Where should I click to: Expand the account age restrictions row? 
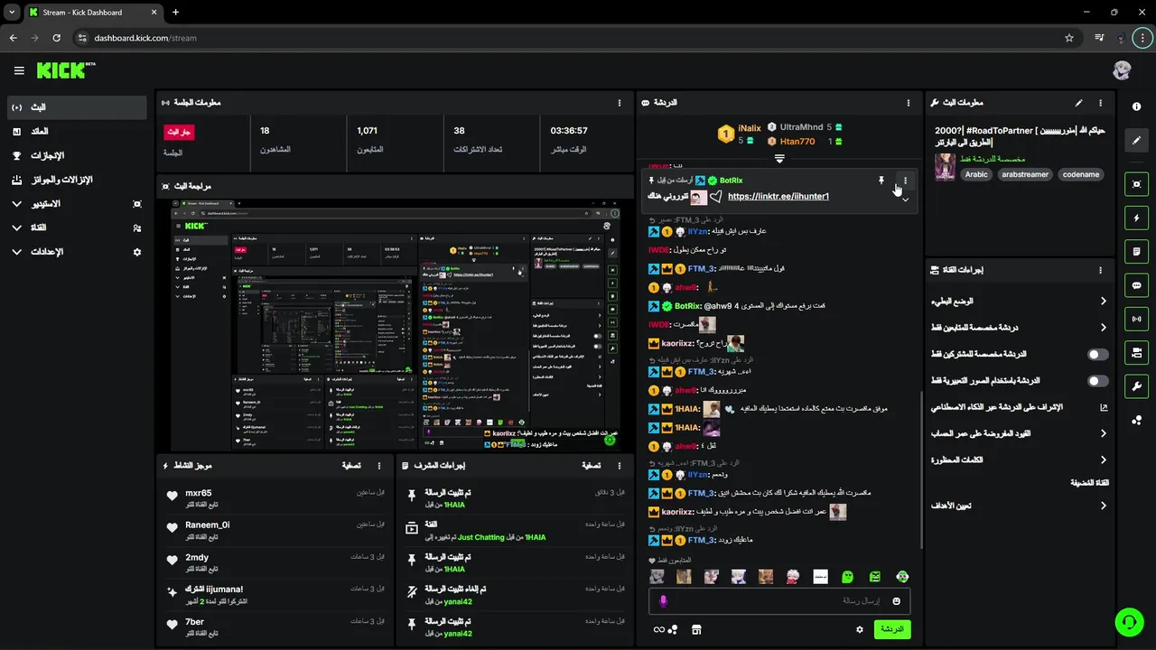click(1021, 433)
